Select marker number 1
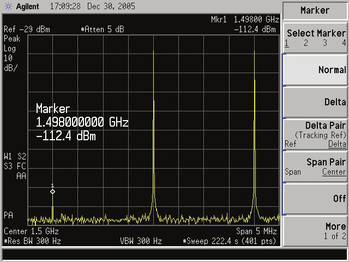This screenshot has width=349, height=262. [x=287, y=43]
